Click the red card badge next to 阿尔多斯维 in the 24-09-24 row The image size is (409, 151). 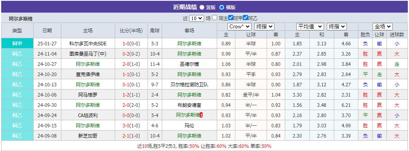201,115
